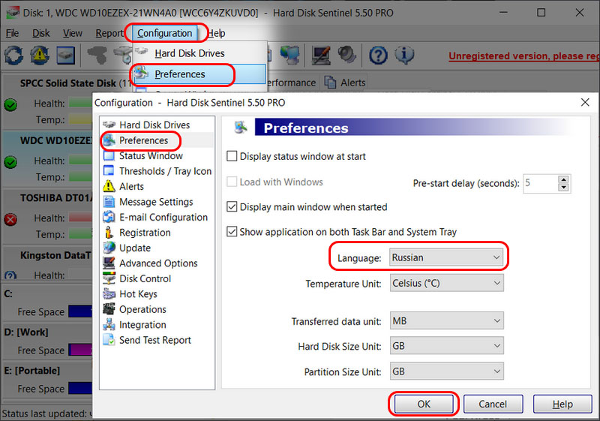Open Temperature Unit dropdown showing Celsius
The height and width of the screenshot is (421, 600).
(446, 283)
